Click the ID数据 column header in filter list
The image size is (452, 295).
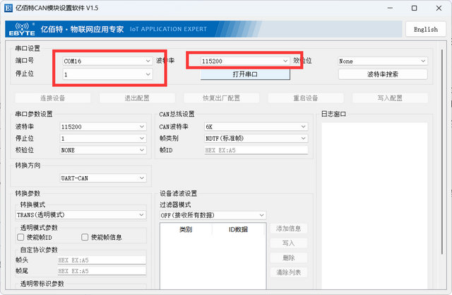point(239,229)
